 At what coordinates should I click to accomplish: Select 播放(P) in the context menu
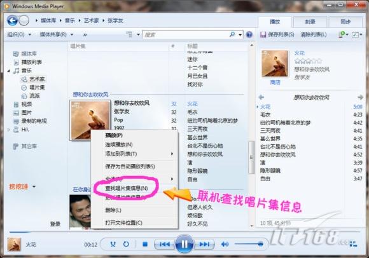coord(134,135)
